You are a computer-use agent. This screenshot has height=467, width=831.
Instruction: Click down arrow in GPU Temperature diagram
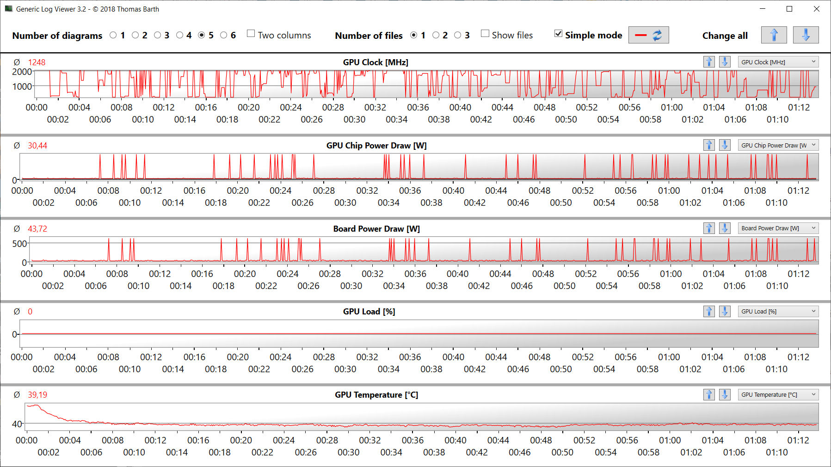coord(725,394)
